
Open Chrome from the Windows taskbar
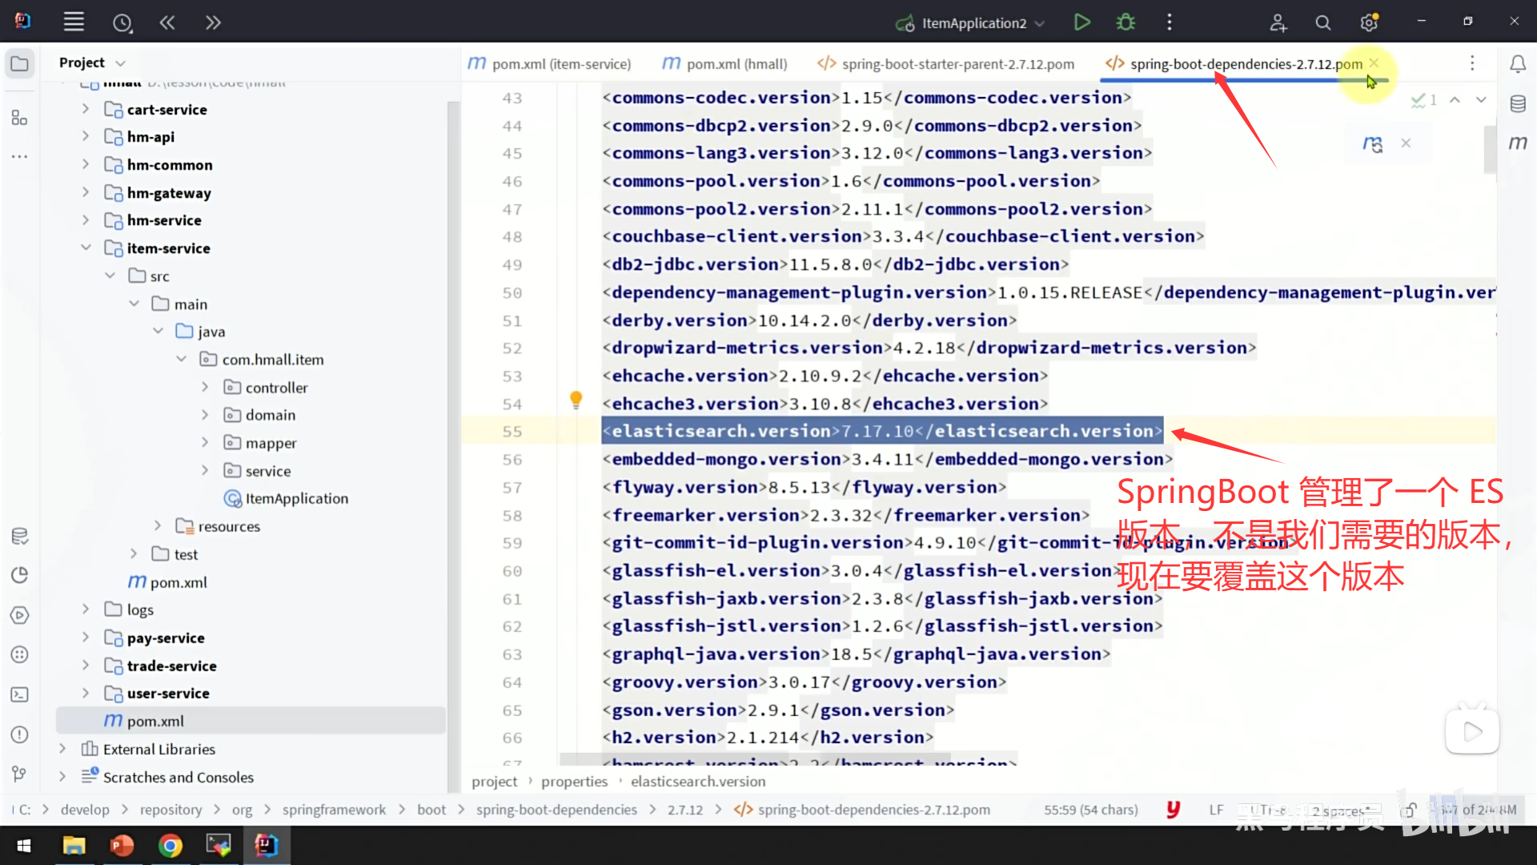170,845
